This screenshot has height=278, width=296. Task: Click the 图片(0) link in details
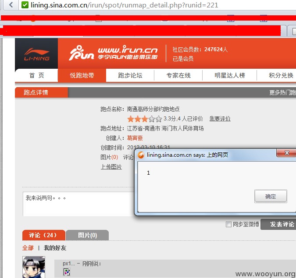click(109, 157)
